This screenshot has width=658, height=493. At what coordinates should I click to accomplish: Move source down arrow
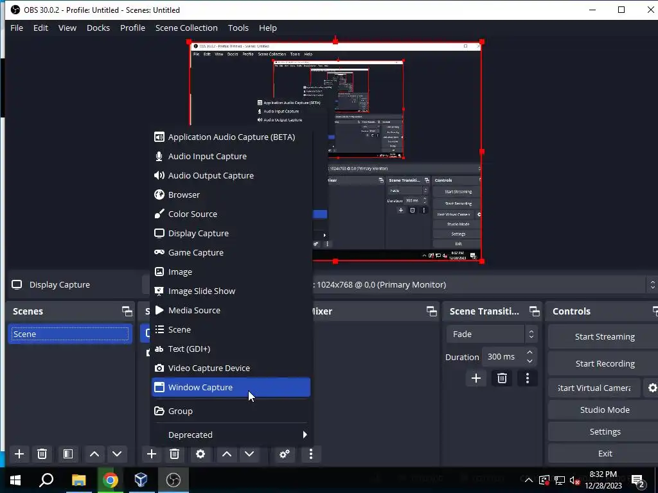click(249, 454)
